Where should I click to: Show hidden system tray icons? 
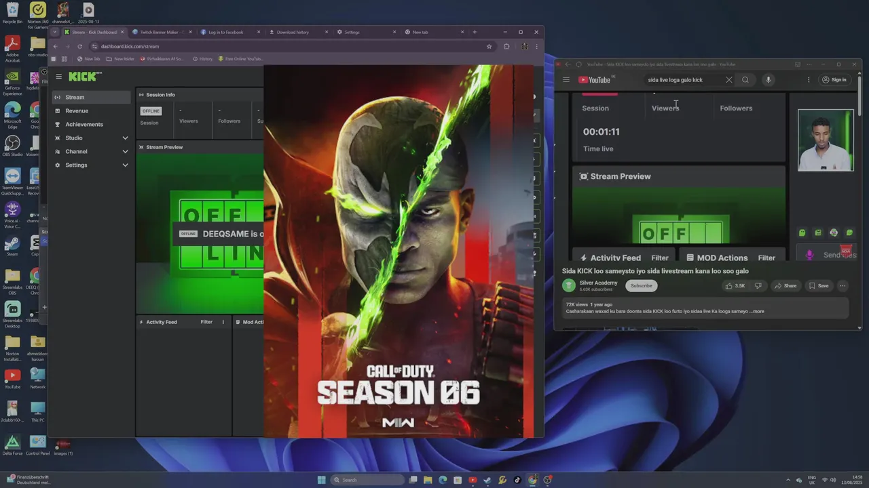[x=788, y=480]
